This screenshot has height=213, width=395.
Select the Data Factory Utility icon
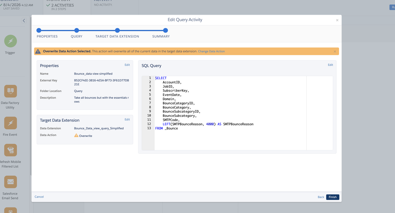click(10, 91)
